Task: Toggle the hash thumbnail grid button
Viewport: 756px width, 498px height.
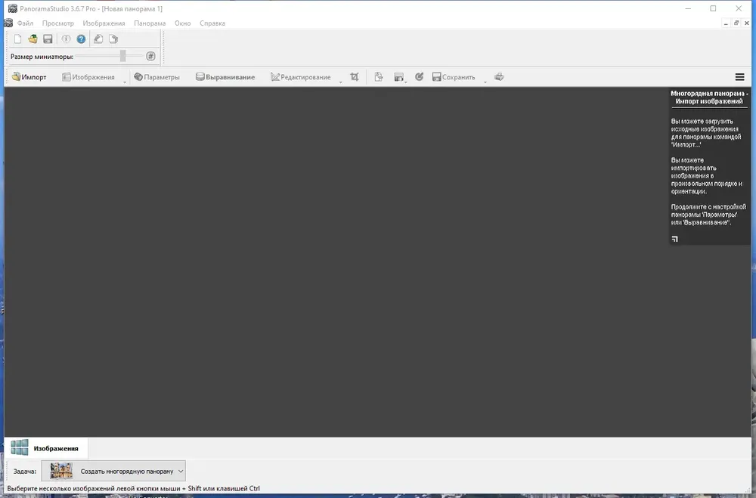Action: pos(151,57)
